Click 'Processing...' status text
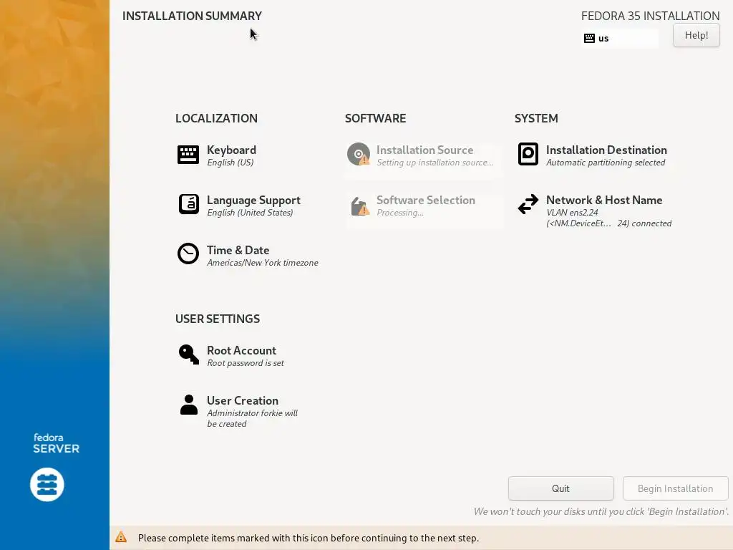The width and height of the screenshot is (733, 550). [400, 213]
